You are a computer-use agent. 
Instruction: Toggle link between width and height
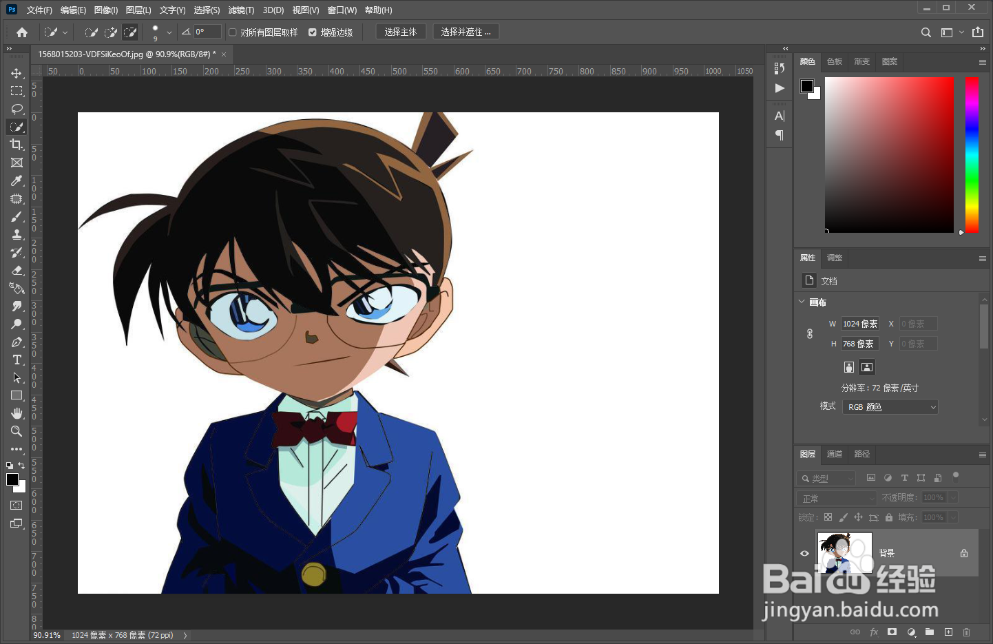(810, 333)
